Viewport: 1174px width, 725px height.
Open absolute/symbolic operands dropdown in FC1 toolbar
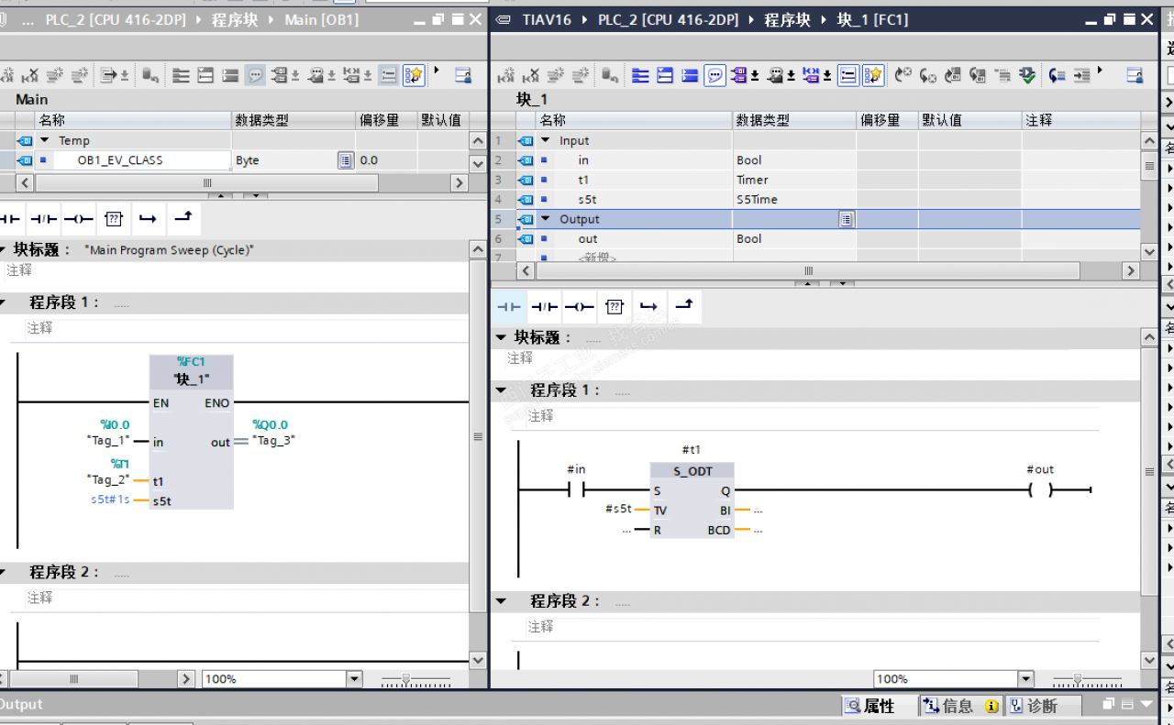pyautogui.click(x=755, y=75)
